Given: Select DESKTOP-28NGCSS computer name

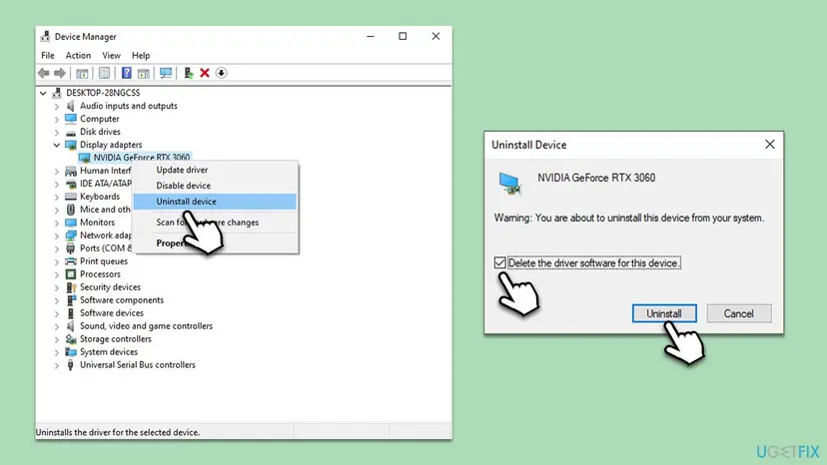Looking at the screenshot, I should click(x=103, y=93).
